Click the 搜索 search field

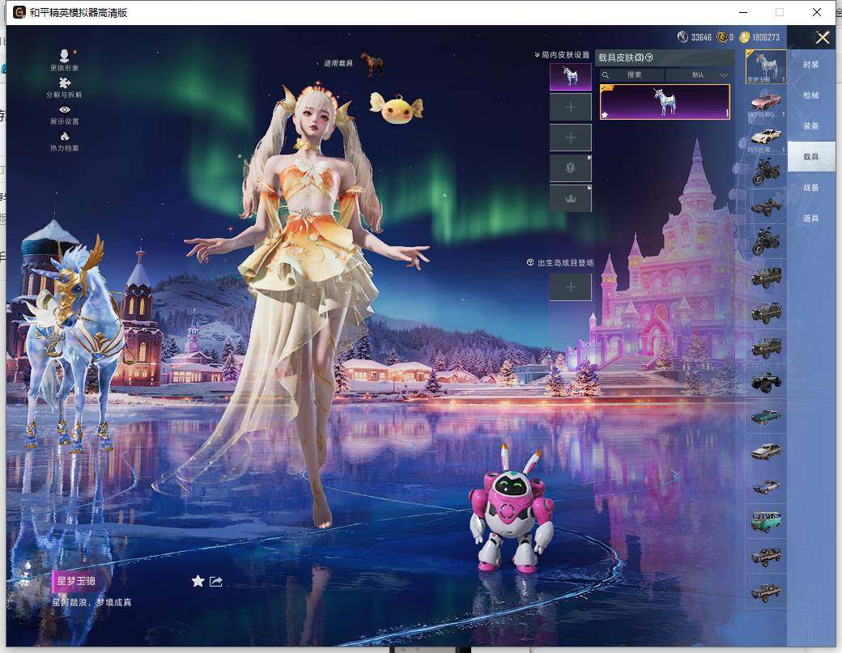[x=632, y=74]
